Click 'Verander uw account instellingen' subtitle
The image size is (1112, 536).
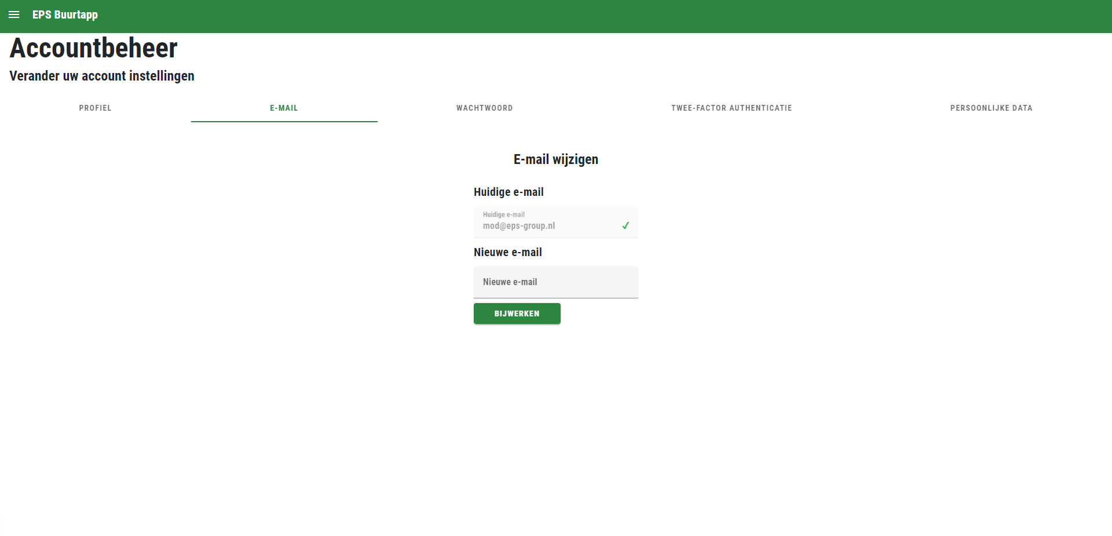(x=102, y=76)
